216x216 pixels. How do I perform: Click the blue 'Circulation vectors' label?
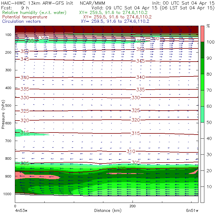21,21
